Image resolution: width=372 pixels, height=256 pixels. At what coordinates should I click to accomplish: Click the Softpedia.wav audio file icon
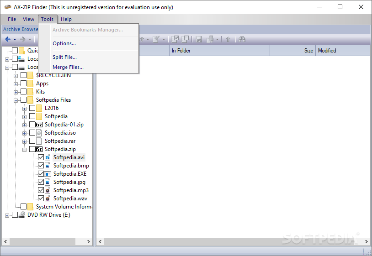tap(48, 199)
